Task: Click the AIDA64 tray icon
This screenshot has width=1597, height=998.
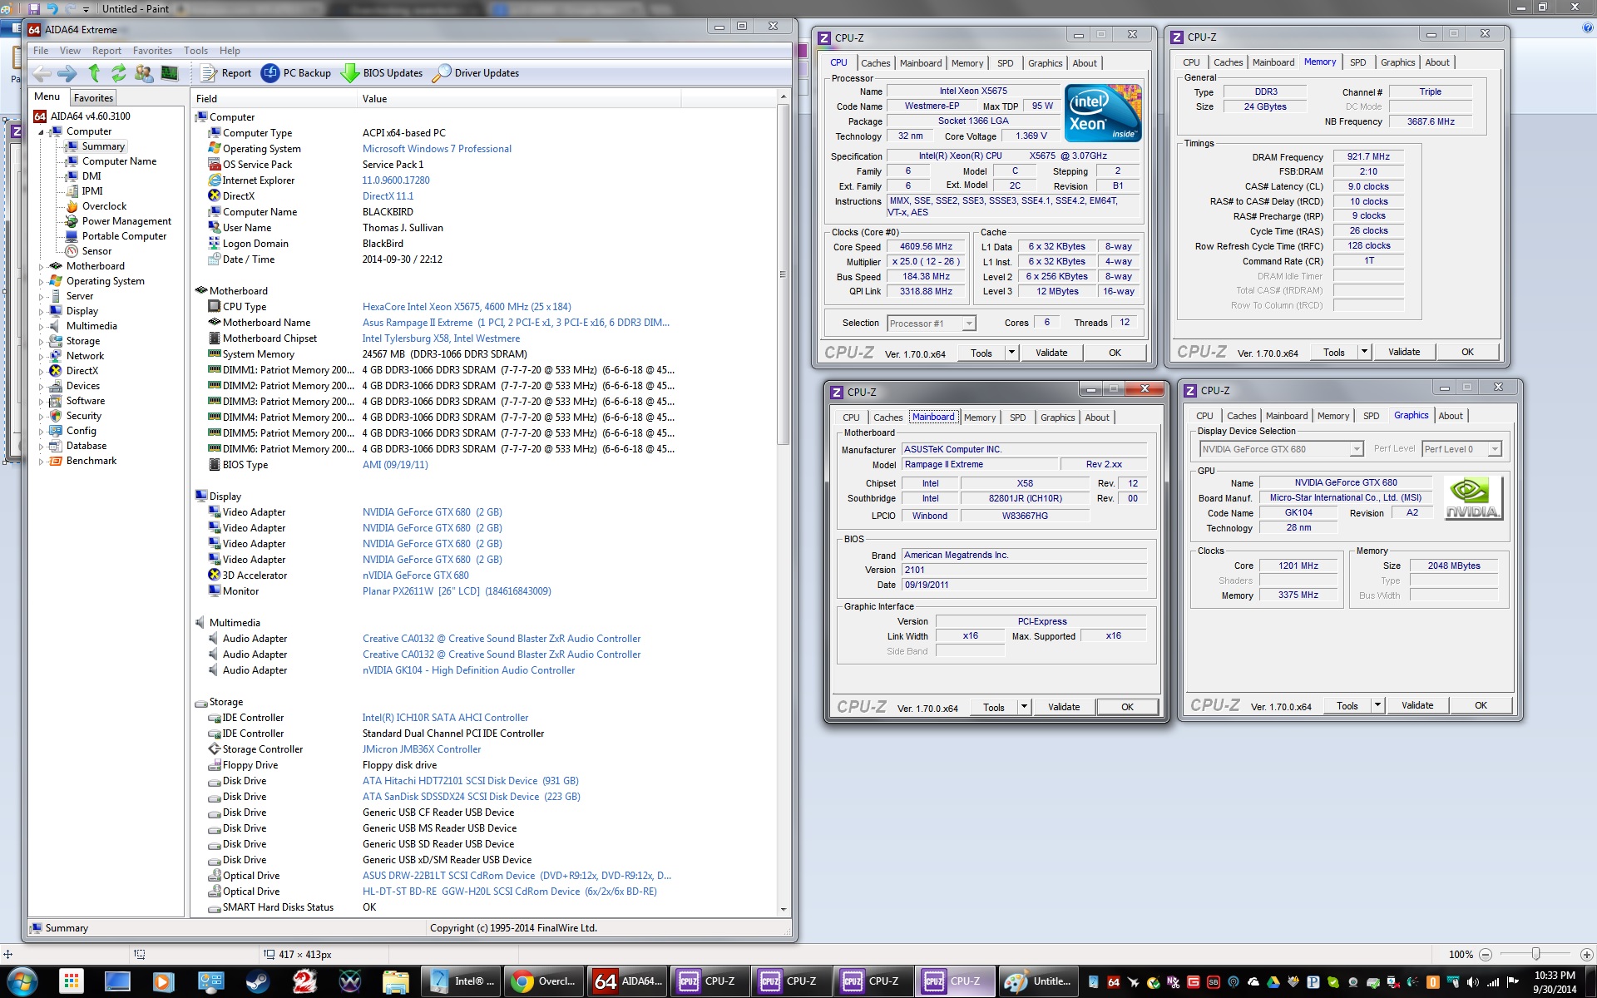Action: coord(1113,982)
